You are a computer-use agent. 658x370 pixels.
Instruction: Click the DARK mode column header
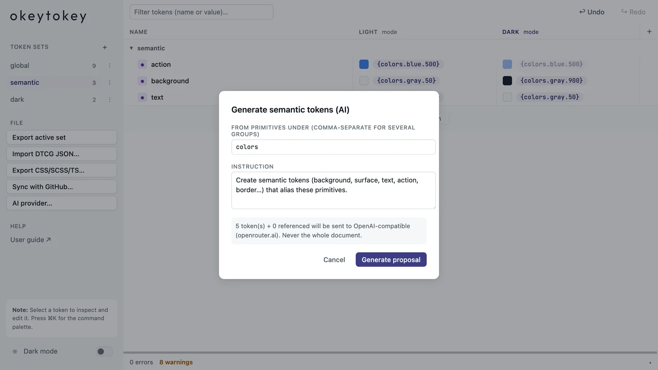pos(520,32)
